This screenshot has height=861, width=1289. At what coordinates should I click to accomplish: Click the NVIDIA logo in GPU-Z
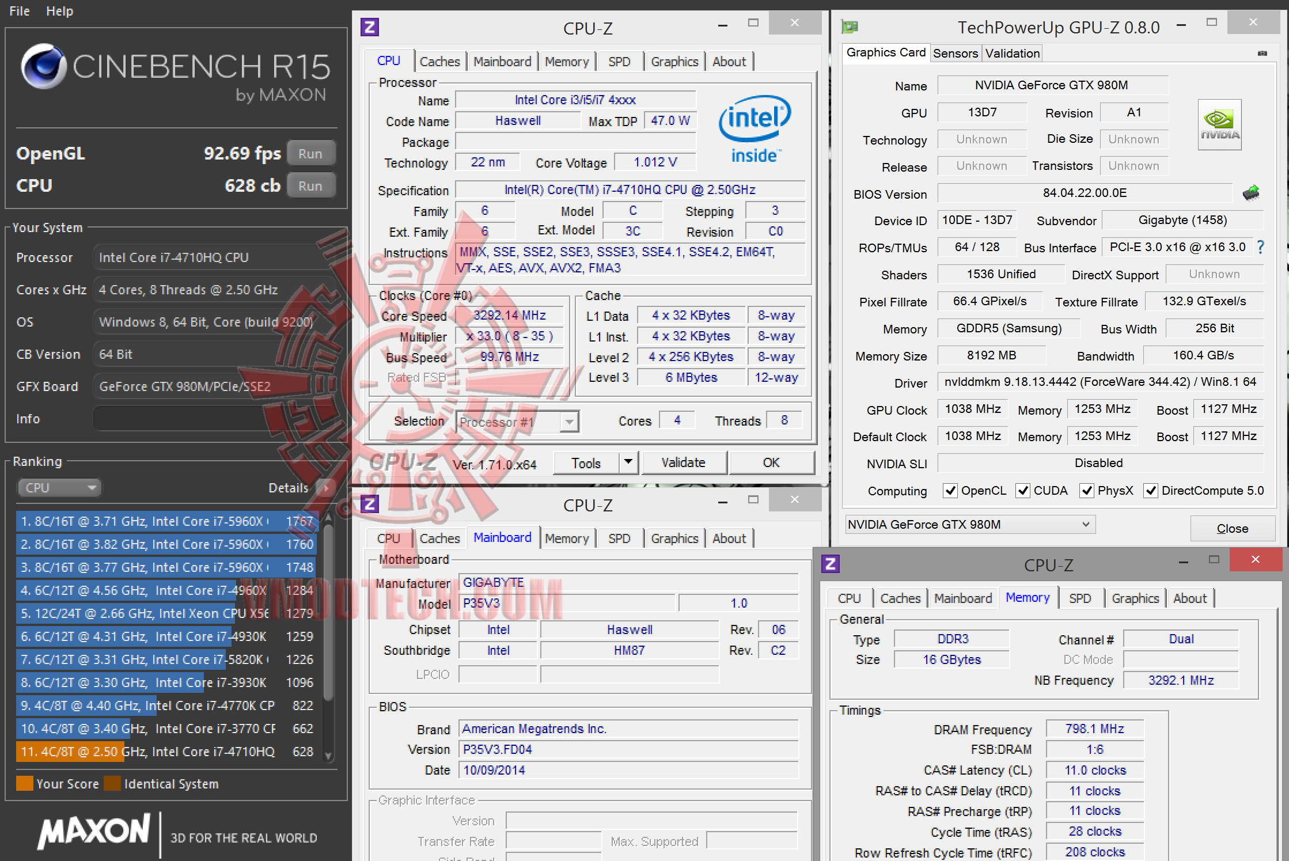coord(1219,124)
